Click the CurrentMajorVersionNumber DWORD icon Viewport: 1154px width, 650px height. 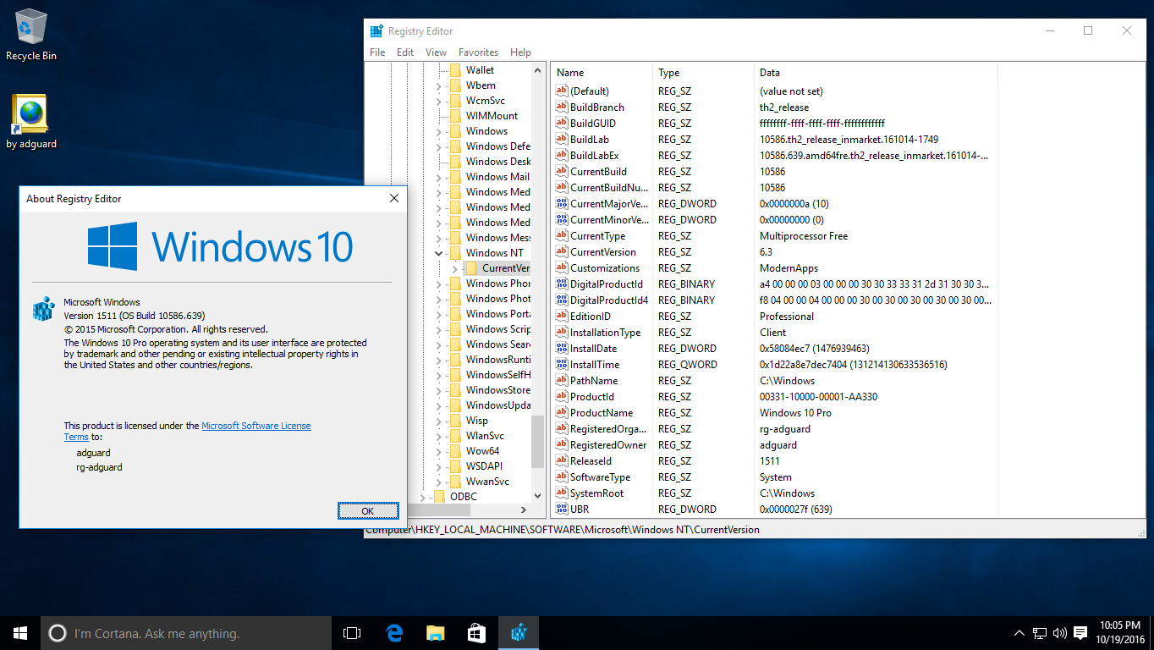(562, 204)
